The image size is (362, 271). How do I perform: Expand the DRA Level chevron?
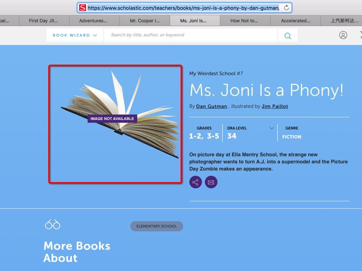(271, 128)
